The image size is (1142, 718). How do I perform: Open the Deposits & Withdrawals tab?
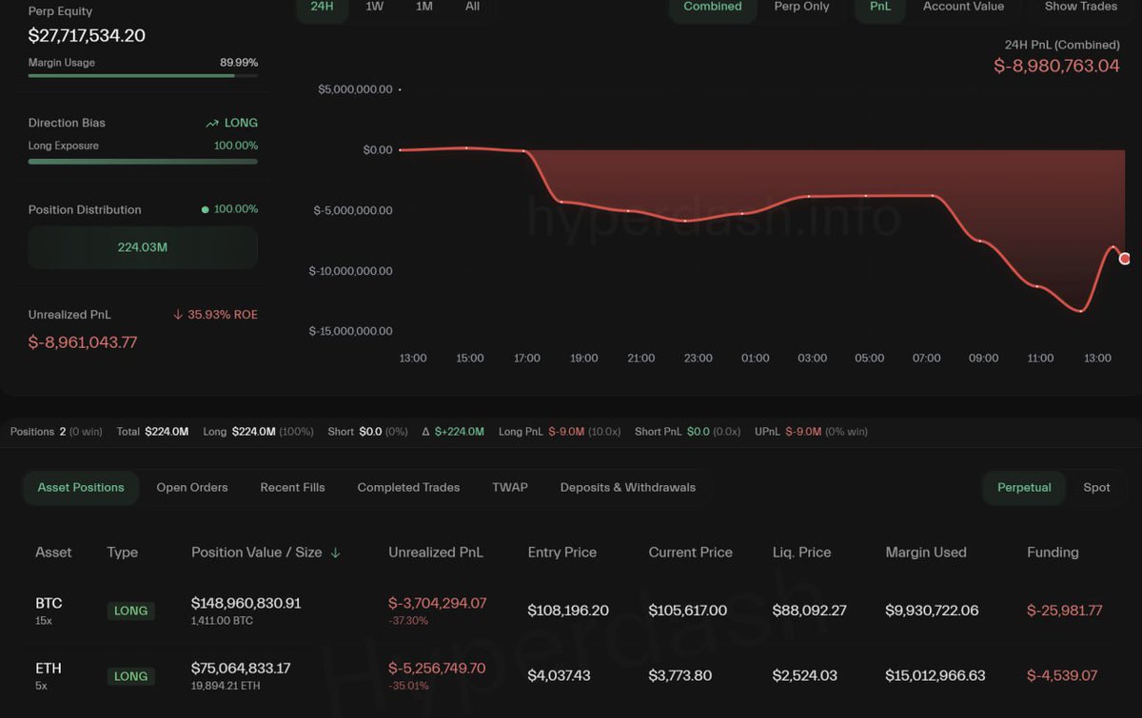[x=628, y=487]
